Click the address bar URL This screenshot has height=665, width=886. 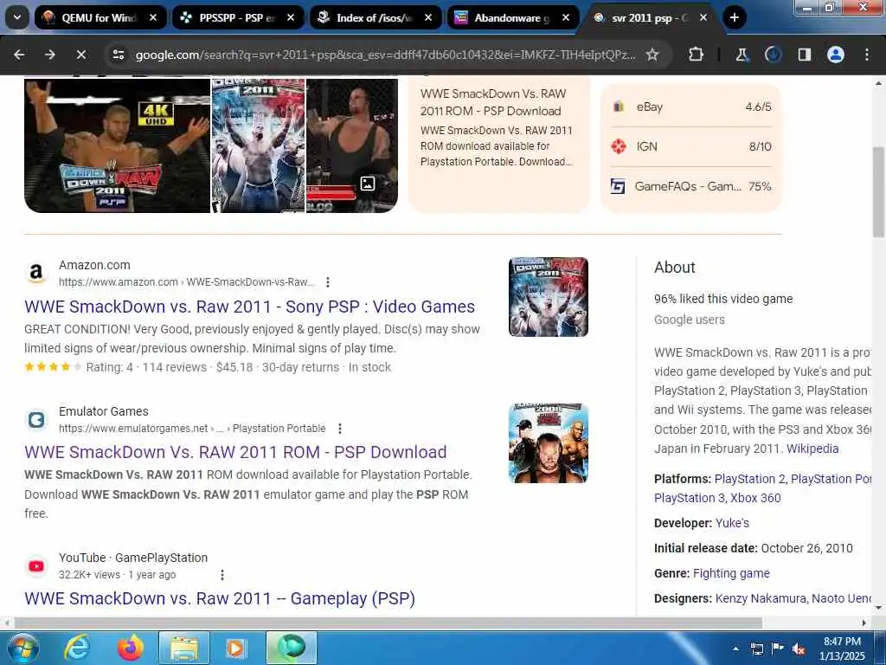pos(385,55)
